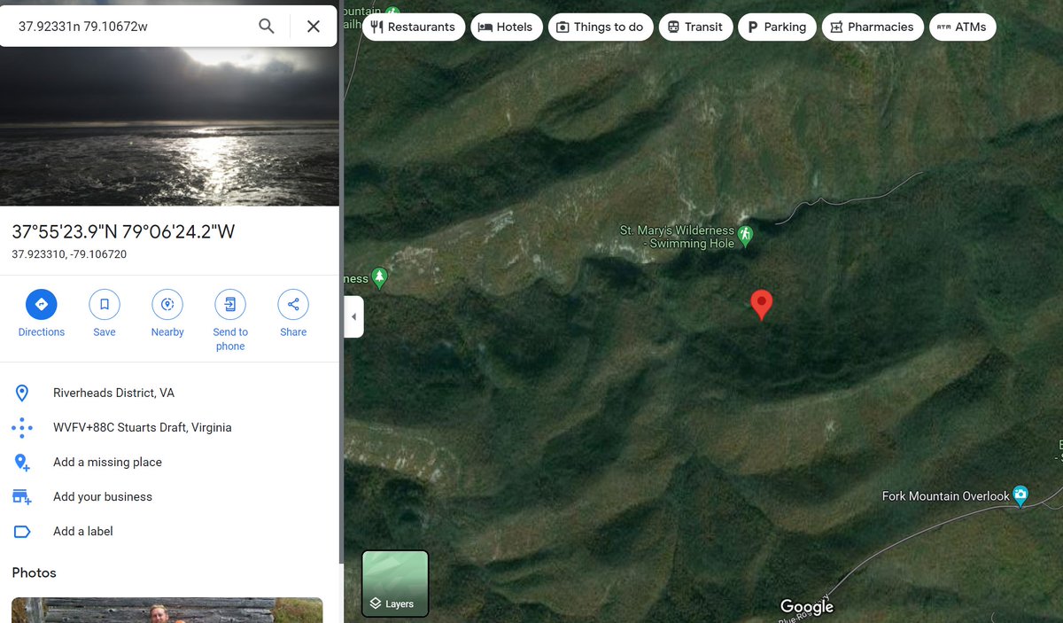This screenshot has height=623, width=1063.
Task: Filter by Restaurants chip
Action: [x=414, y=27]
